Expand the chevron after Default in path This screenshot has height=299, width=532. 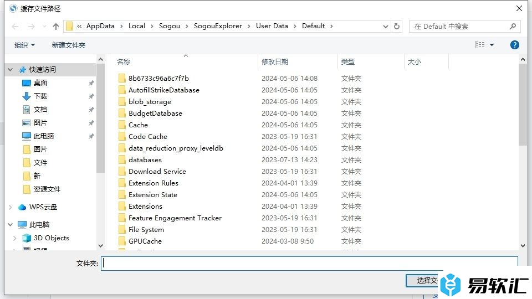pos(331,26)
